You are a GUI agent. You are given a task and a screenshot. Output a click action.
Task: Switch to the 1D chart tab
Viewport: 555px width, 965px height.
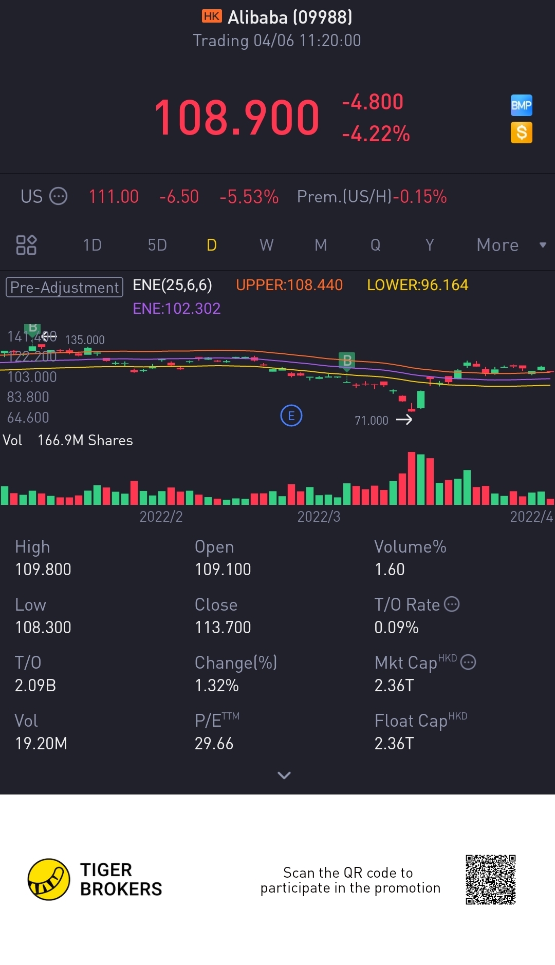[x=92, y=245]
